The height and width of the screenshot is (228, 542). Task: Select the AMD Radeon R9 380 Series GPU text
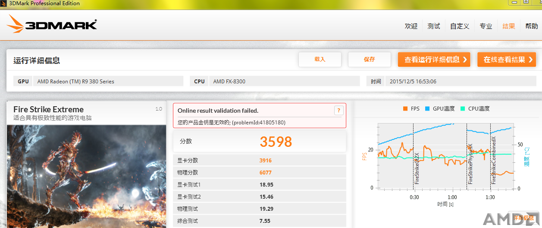76,81
